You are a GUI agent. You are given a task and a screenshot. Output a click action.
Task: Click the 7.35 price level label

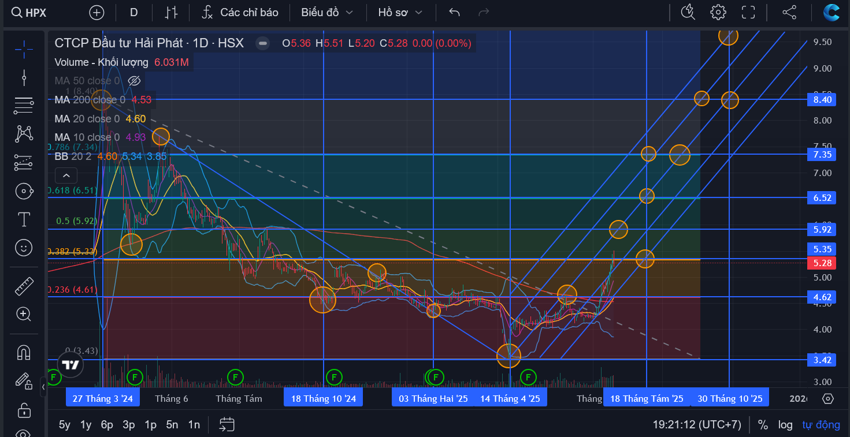coord(822,154)
